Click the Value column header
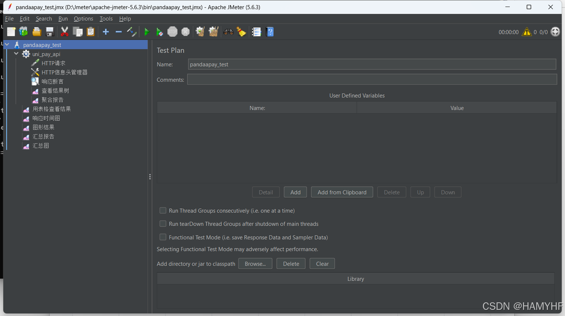565x316 pixels. click(457, 108)
